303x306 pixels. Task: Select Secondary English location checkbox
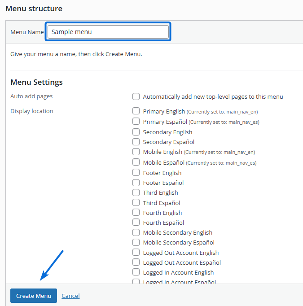pos(136,132)
